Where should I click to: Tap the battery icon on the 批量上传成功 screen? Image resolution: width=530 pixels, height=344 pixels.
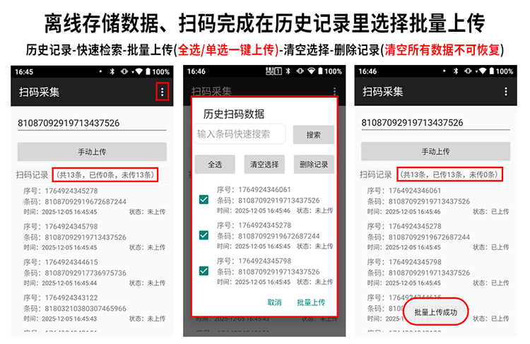coord(491,71)
